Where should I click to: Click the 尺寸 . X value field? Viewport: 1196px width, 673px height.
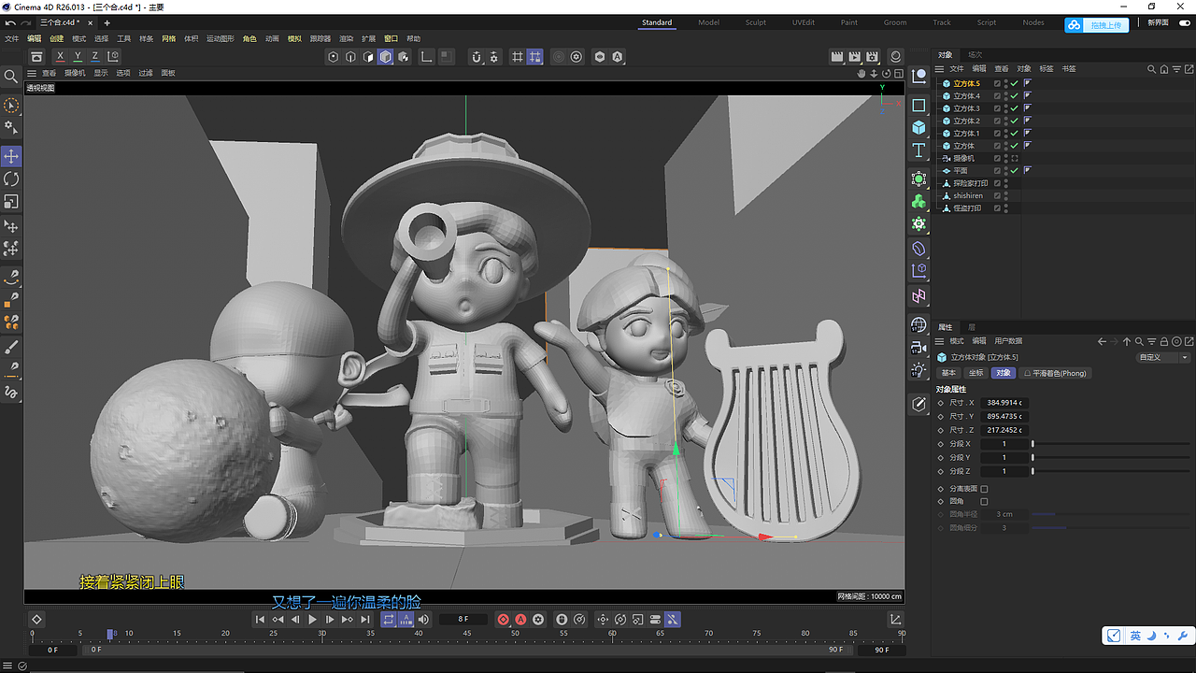pyautogui.click(x=1004, y=403)
